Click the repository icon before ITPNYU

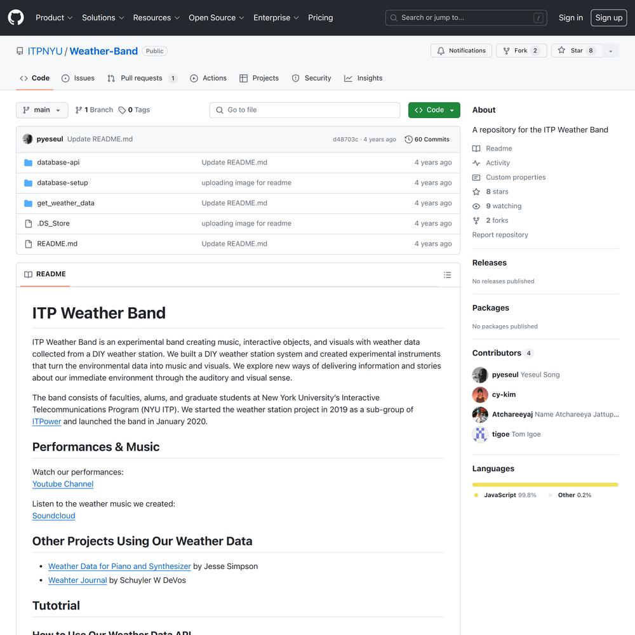click(x=20, y=51)
